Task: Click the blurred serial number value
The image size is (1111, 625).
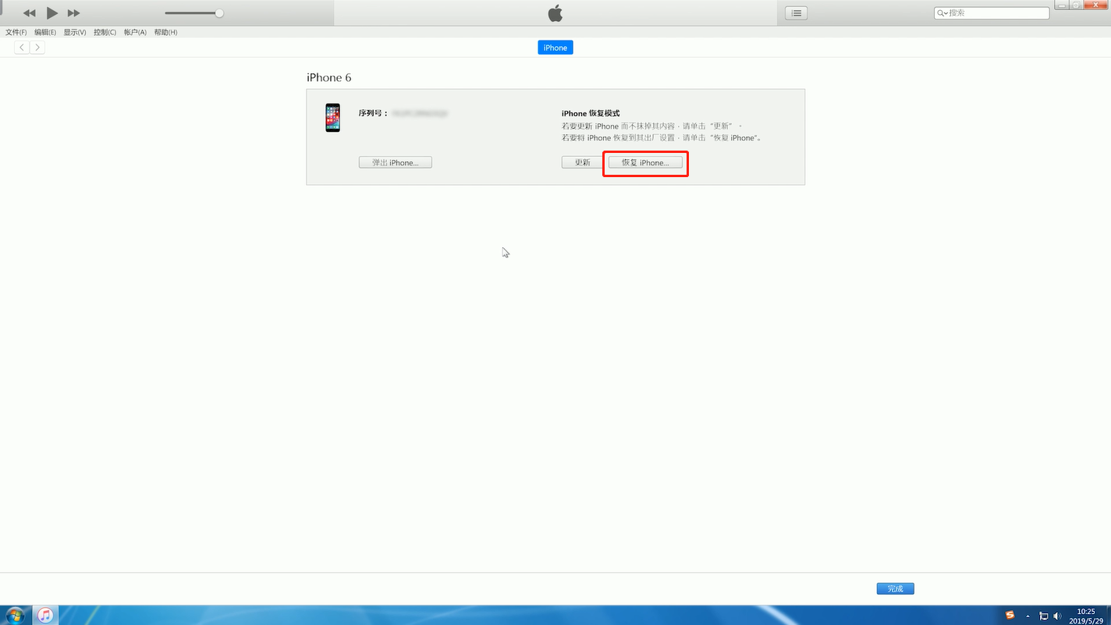Action: pos(420,113)
